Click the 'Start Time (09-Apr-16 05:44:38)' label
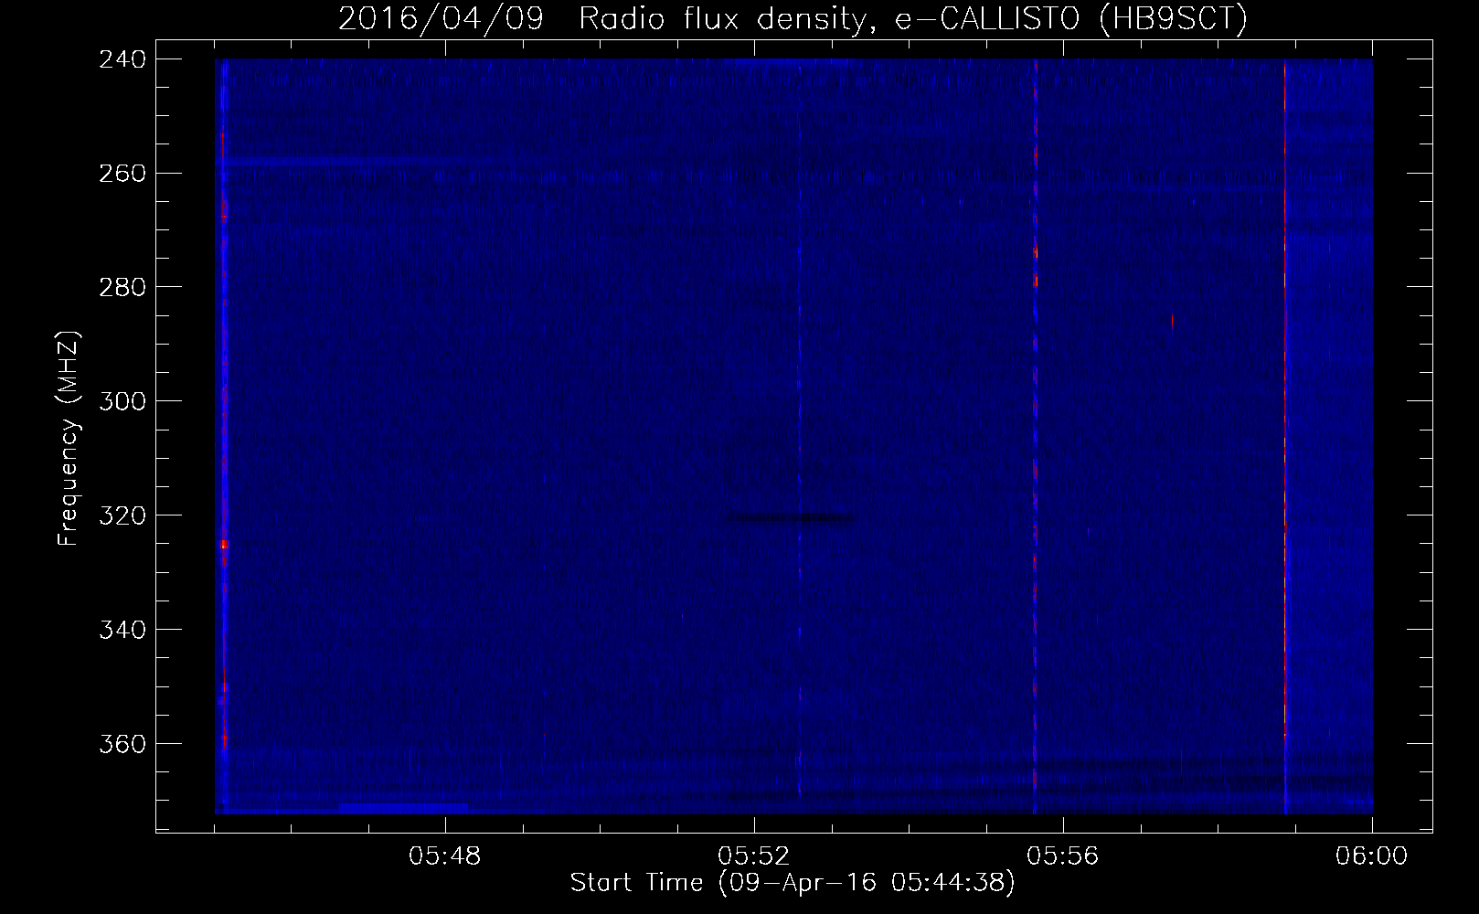 (x=793, y=883)
